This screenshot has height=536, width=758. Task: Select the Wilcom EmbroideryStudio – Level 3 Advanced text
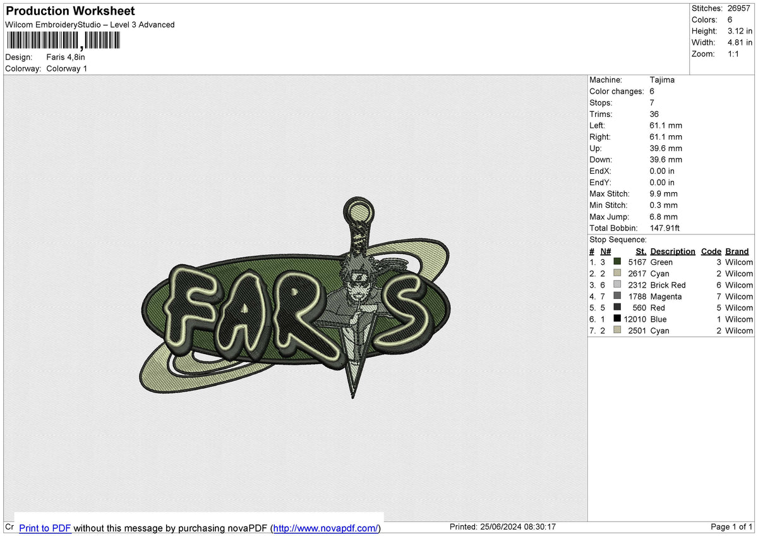click(x=90, y=25)
